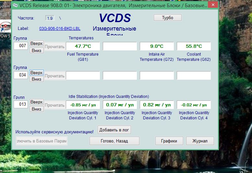This screenshot has height=173, width=252.
Task: Click Вниз for group 034
Action: click(x=37, y=79)
